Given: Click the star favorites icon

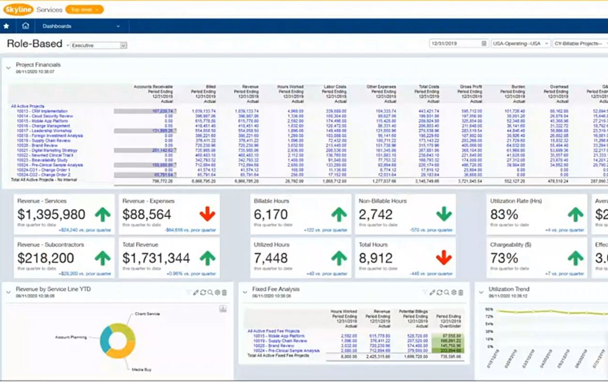Looking at the screenshot, I should click(6, 26).
